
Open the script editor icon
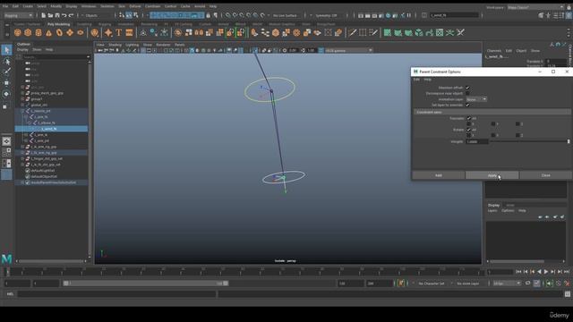(x=567, y=294)
